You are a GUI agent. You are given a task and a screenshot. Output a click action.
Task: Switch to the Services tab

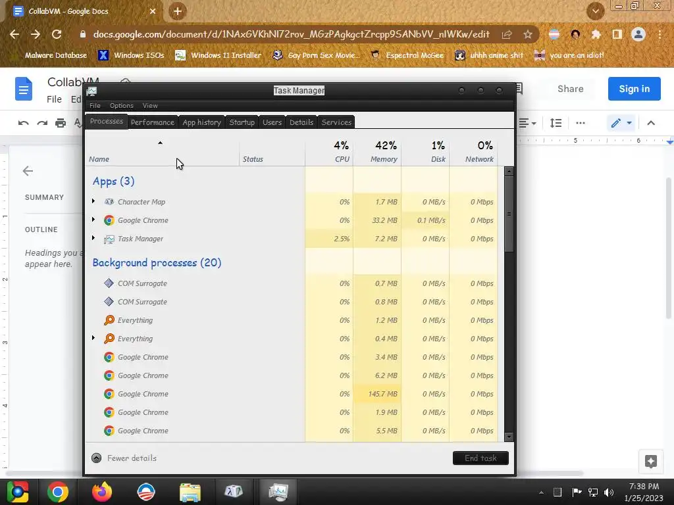tap(336, 122)
